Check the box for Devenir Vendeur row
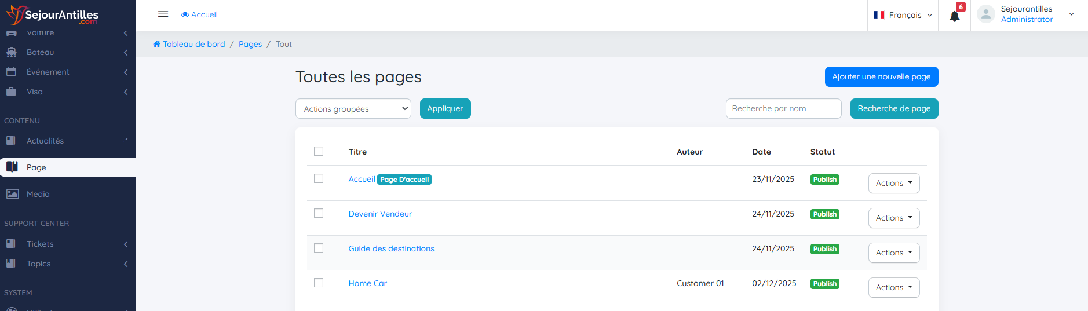 [319, 213]
